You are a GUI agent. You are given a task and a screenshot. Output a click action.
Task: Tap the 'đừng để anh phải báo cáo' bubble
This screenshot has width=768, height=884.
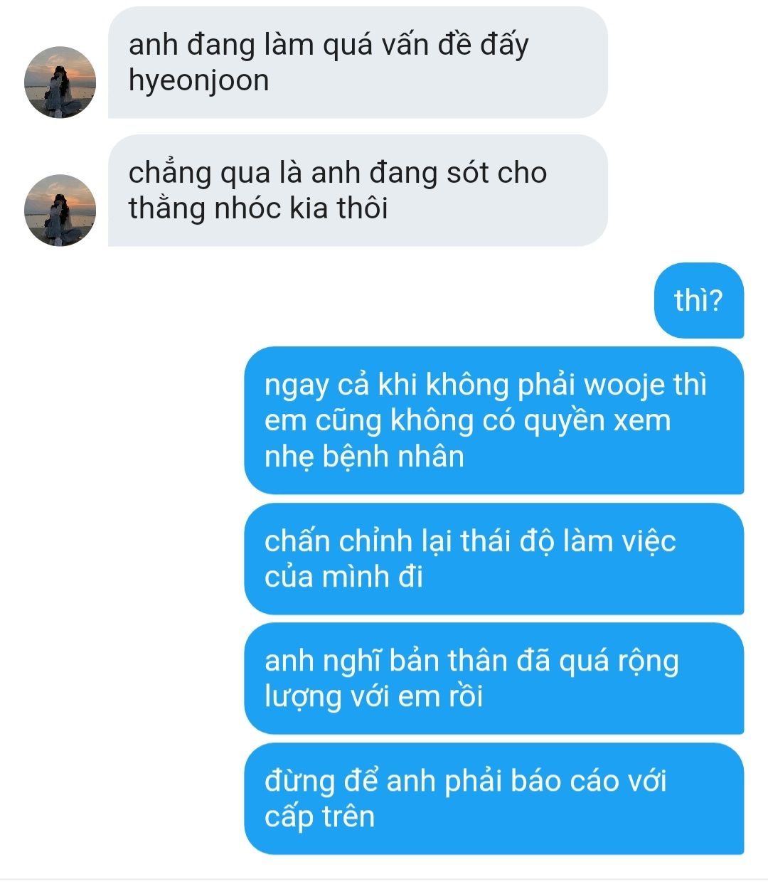tap(494, 799)
